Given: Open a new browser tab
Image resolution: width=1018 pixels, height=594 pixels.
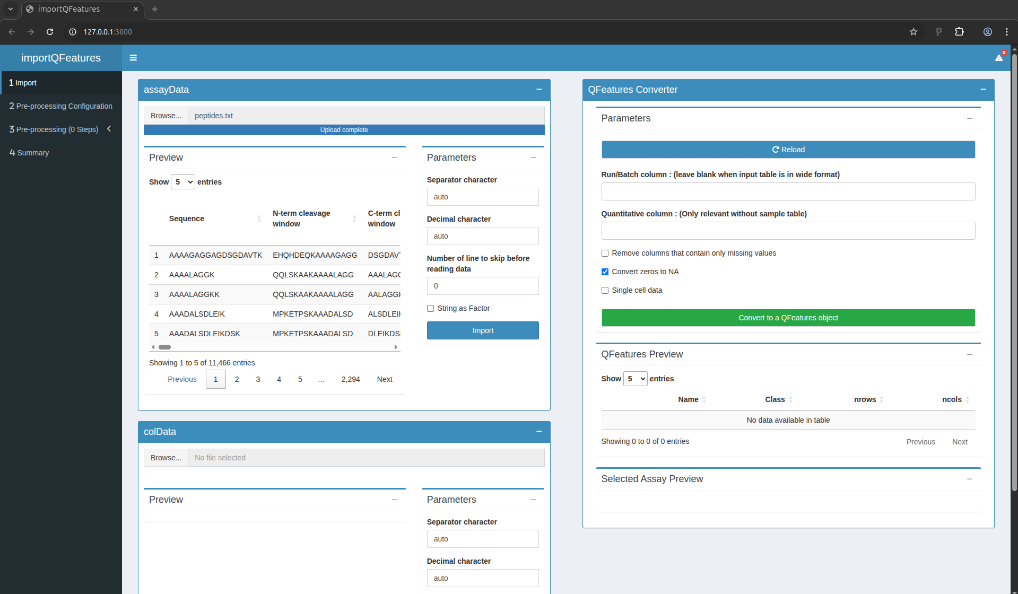Looking at the screenshot, I should coord(155,9).
